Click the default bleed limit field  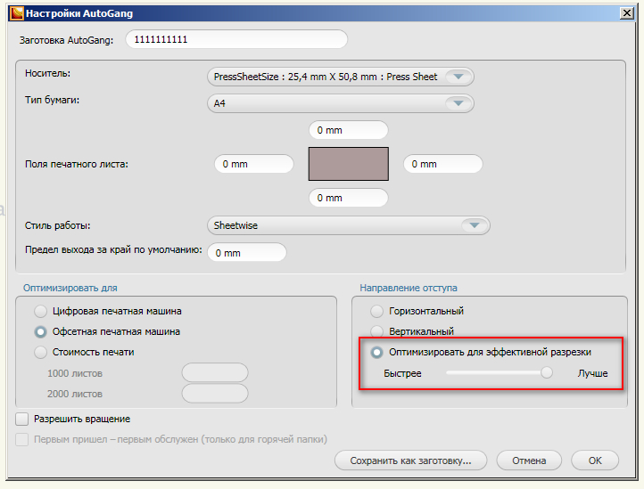[247, 253]
